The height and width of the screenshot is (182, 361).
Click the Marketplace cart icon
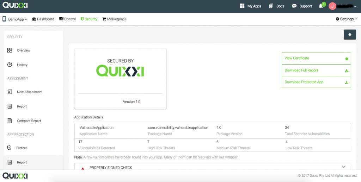104,19
